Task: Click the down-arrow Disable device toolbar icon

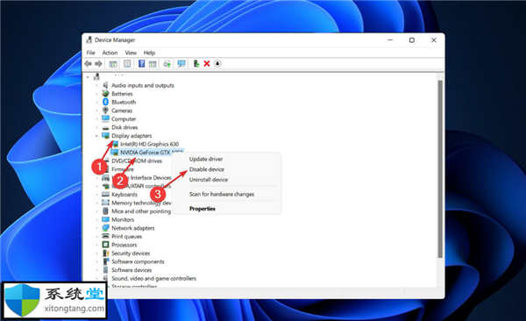Action: pos(217,63)
